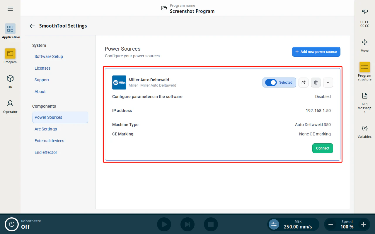Click the None CE marking value
Viewport: 375px width, 234px height.
click(315, 134)
